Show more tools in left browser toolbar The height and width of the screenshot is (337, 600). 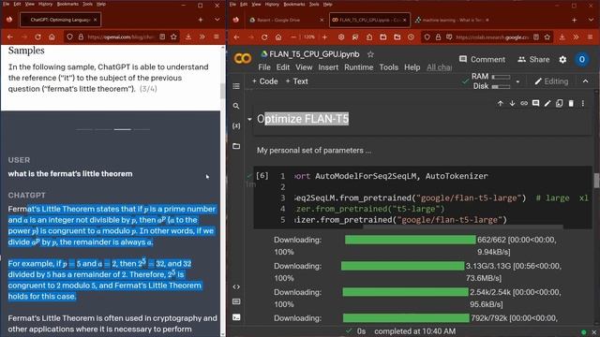(x=202, y=37)
